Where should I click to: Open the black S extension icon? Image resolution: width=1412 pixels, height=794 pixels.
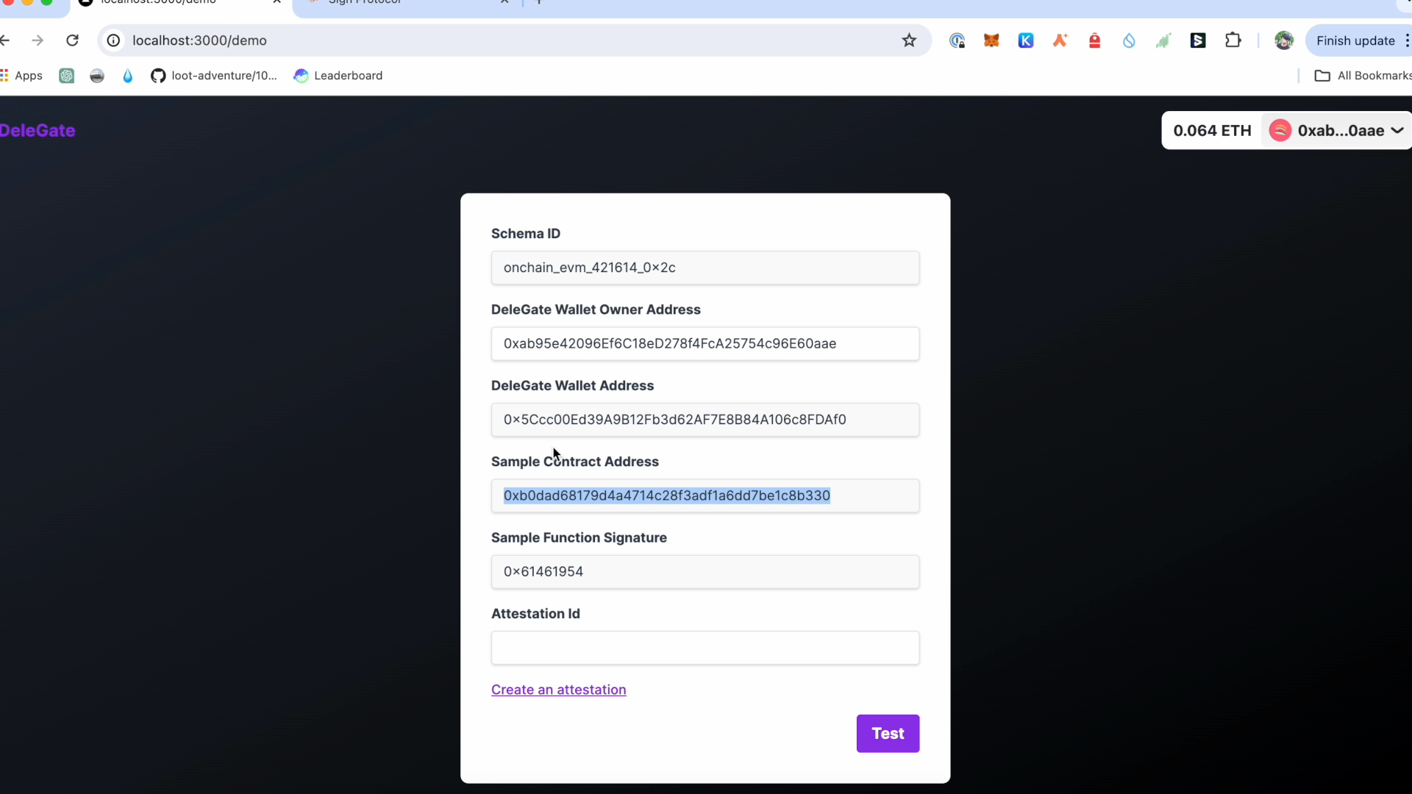[1198, 40]
